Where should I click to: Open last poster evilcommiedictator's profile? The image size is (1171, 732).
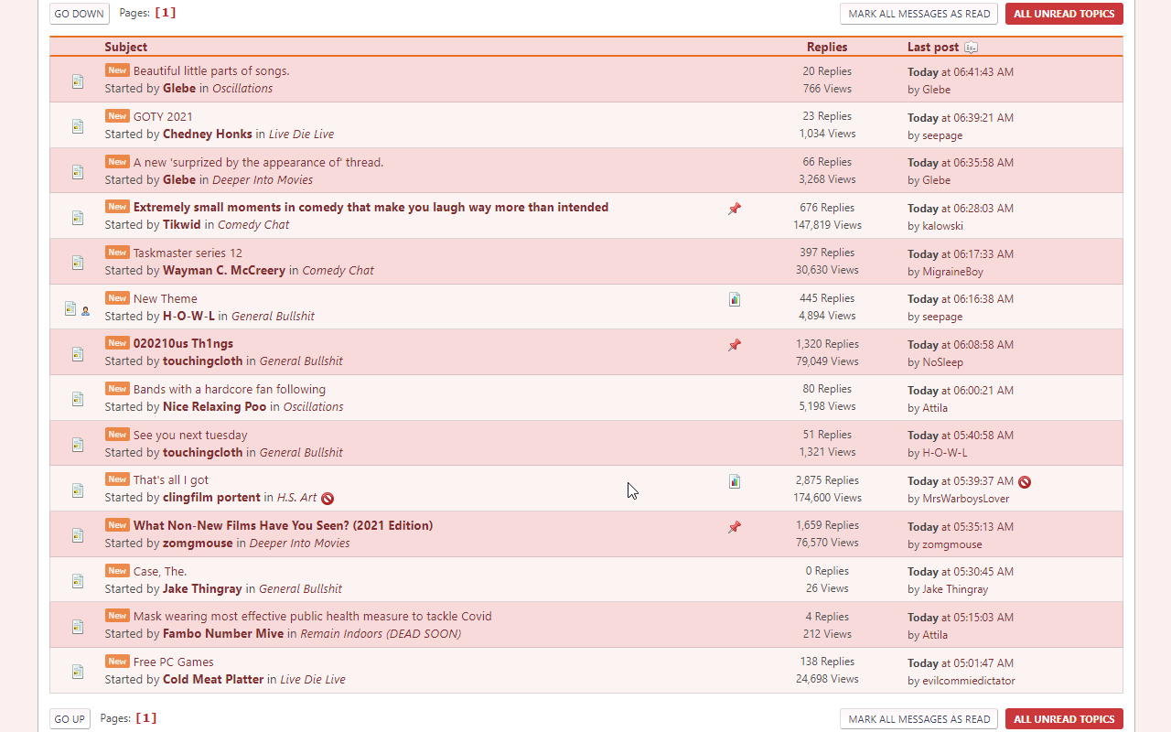[969, 681]
